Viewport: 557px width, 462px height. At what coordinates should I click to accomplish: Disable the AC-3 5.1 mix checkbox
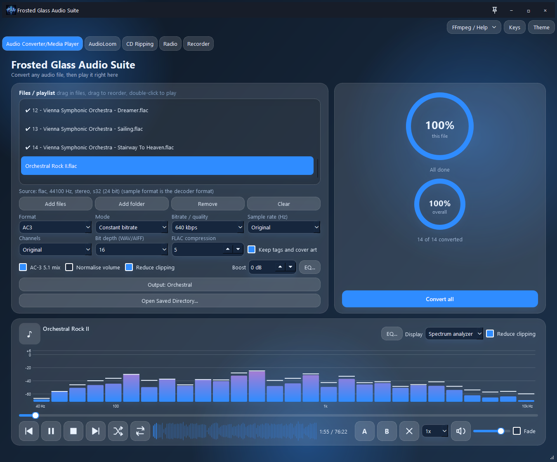coord(23,267)
